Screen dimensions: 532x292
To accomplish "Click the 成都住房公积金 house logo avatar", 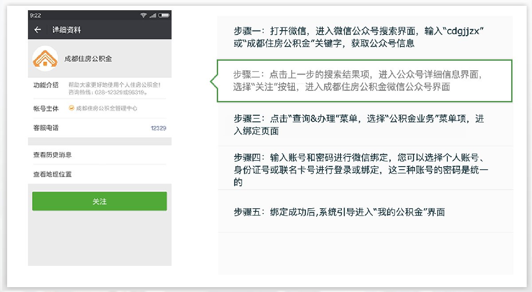I will 45,58.
